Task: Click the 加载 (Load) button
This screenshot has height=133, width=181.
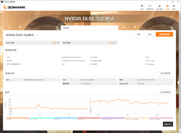Action: coord(138,34)
